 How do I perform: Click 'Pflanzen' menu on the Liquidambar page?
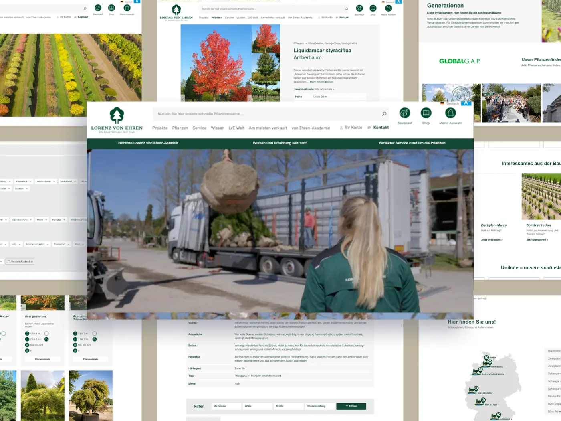tap(217, 18)
